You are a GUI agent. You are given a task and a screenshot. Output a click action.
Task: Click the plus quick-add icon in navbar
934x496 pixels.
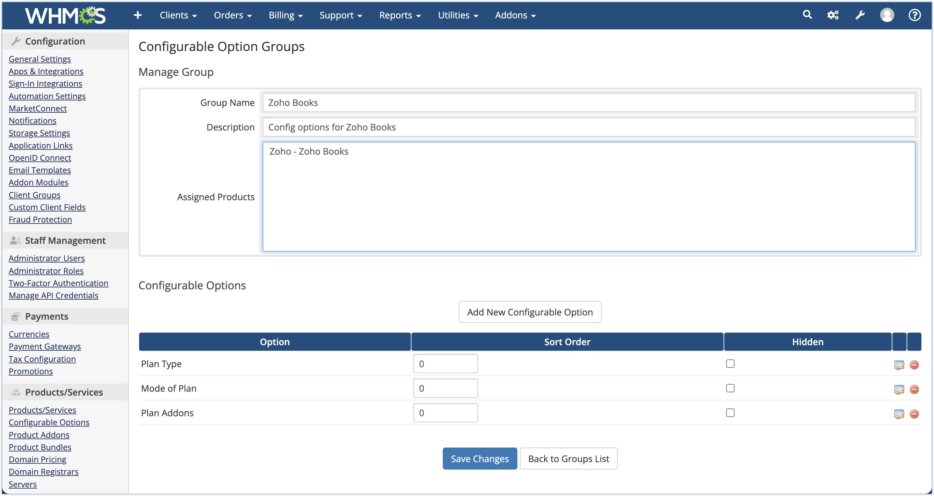click(x=137, y=15)
